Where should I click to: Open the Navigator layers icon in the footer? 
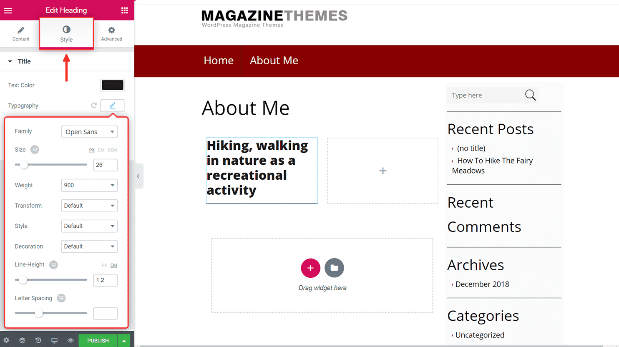(22, 340)
